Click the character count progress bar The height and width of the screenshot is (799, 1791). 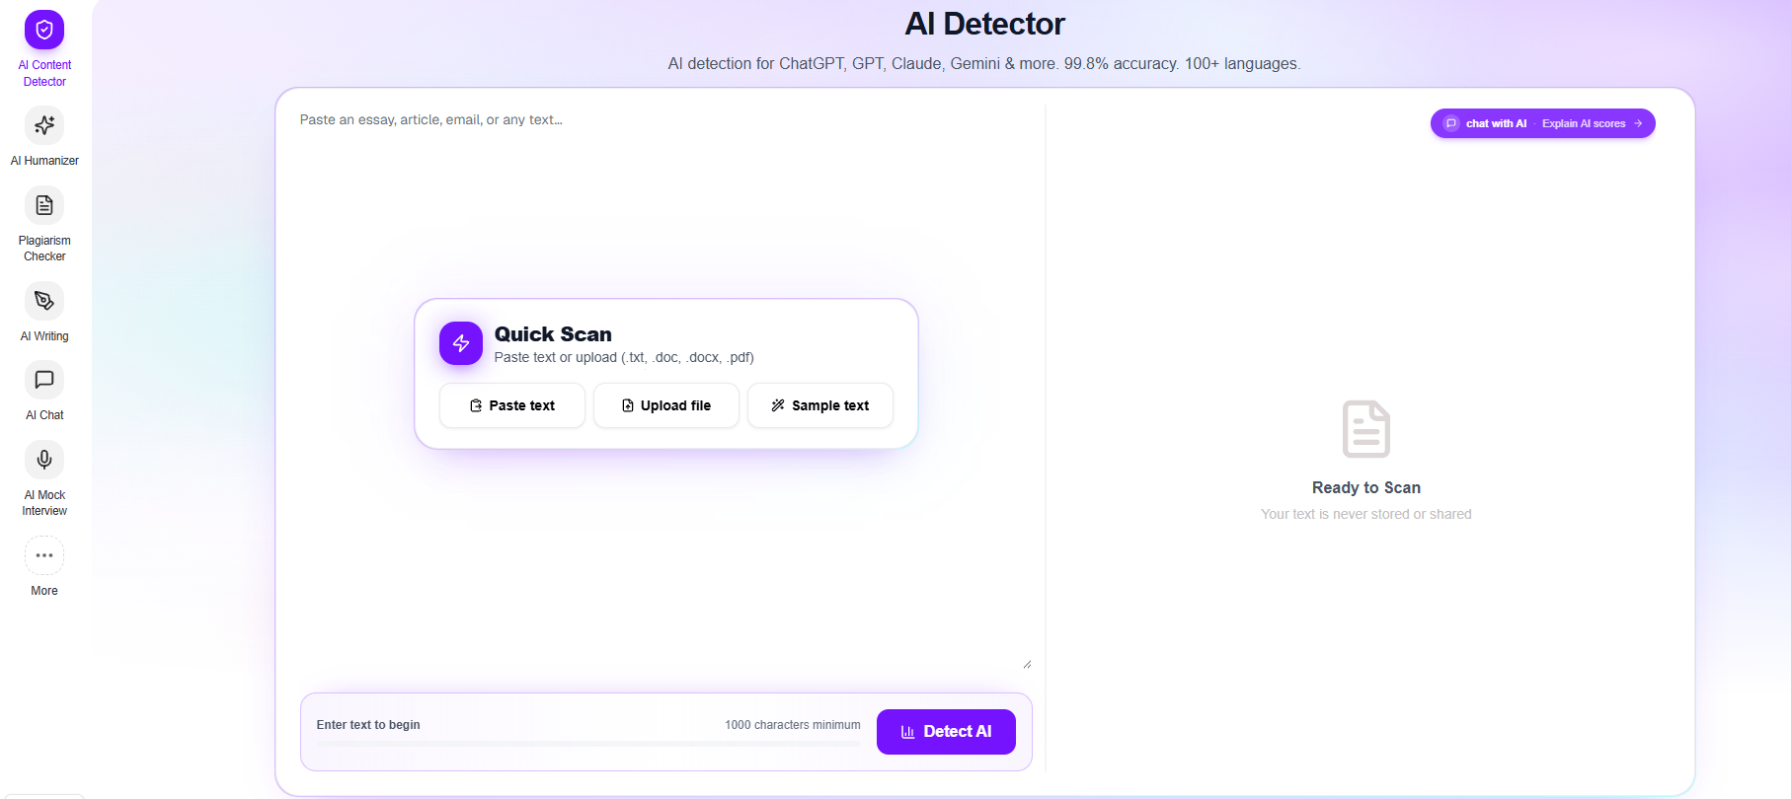click(x=588, y=743)
